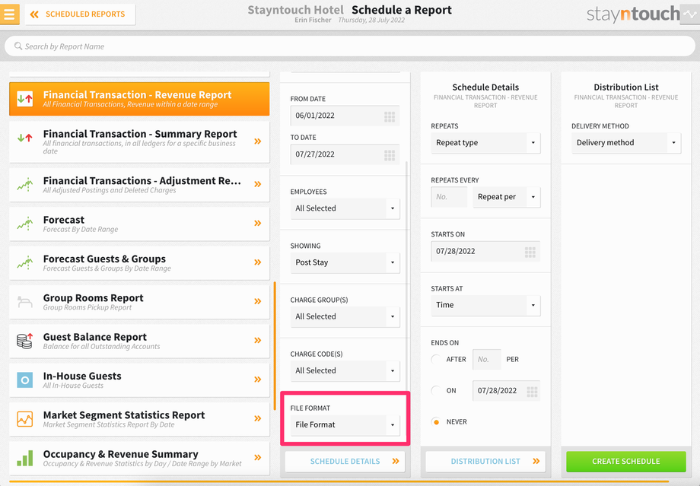700x486 pixels.
Task: Select the Financial Transaction - Revenue Report row
Action: [139, 99]
